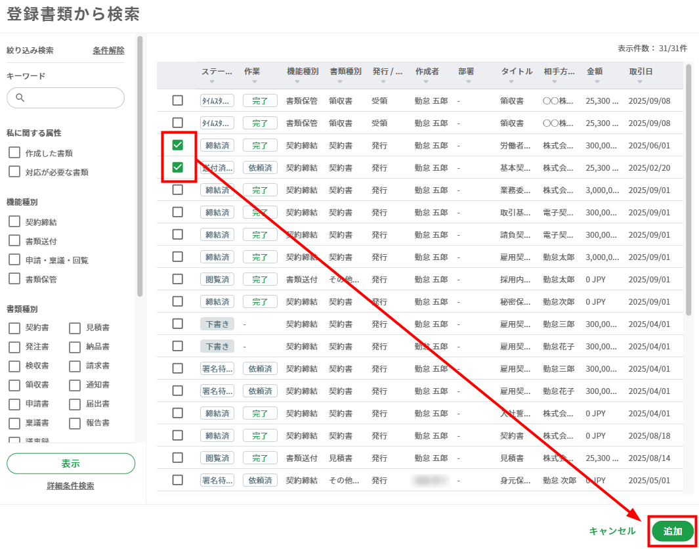Click the 入社誓 title cell
The height and width of the screenshot is (549, 699).
515,414
